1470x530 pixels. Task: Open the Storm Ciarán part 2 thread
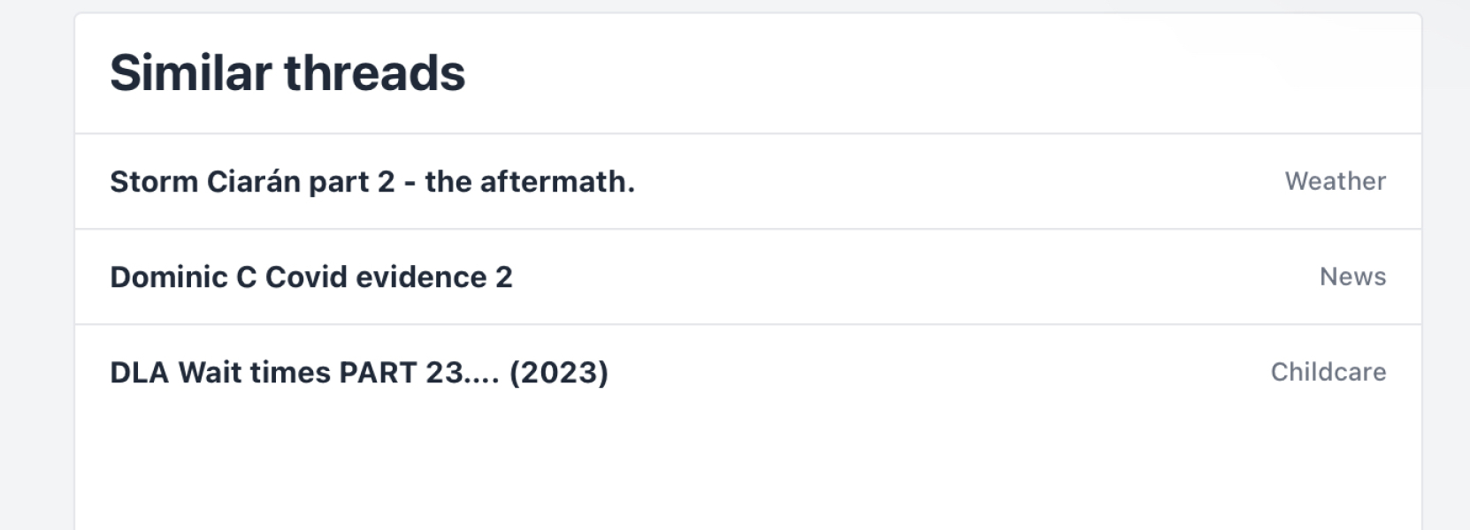coord(371,182)
